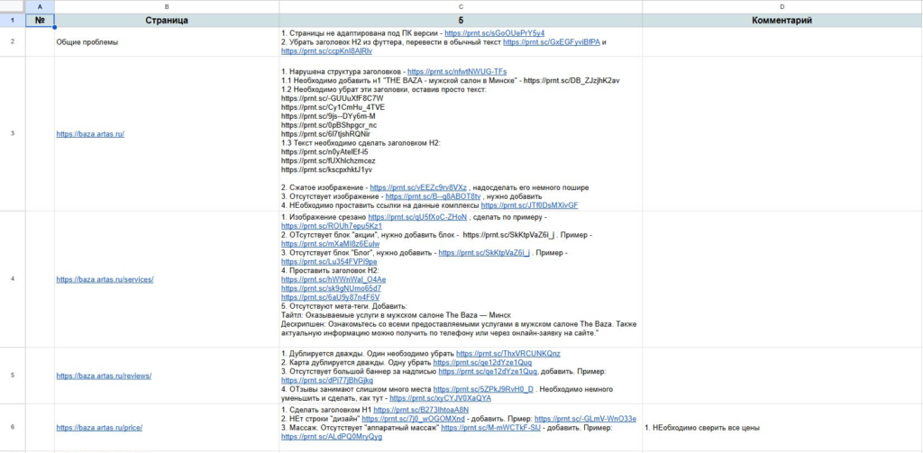
Task: Open the baza.artas.ru/services/ link
Action: [x=105, y=279]
